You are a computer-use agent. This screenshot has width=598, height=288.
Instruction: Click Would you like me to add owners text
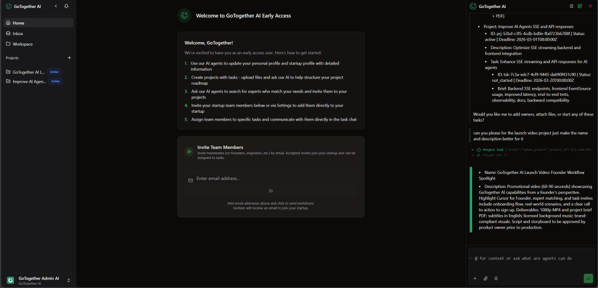[533, 117]
